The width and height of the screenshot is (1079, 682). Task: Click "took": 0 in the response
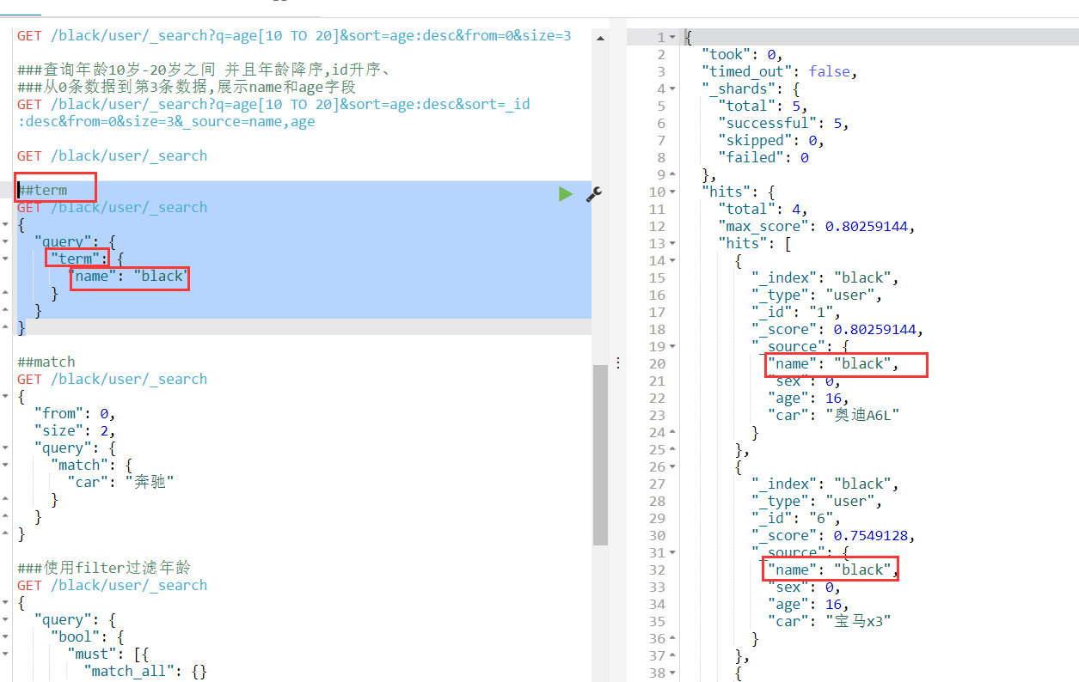(742, 54)
